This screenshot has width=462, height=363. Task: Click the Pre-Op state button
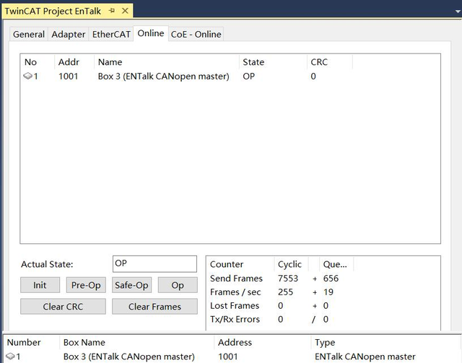click(86, 285)
